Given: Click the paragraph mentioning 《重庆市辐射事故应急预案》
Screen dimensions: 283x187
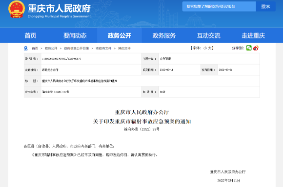Looking at the screenshot, I should click(x=95, y=155).
